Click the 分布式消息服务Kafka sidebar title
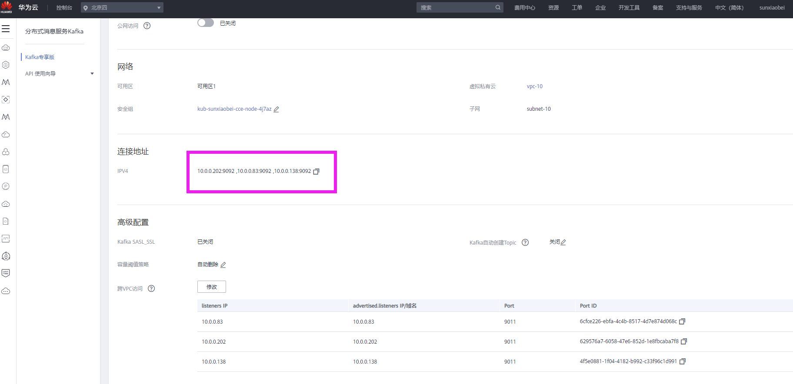Viewport: 793px width, 384px height. click(54, 31)
